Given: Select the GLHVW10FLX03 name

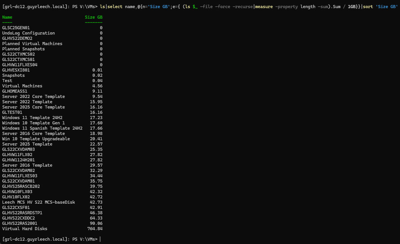Looking at the screenshot, I should pos(17,192).
